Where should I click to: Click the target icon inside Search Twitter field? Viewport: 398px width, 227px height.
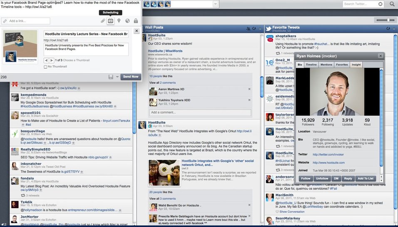pyautogui.click(x=380, y=4)
